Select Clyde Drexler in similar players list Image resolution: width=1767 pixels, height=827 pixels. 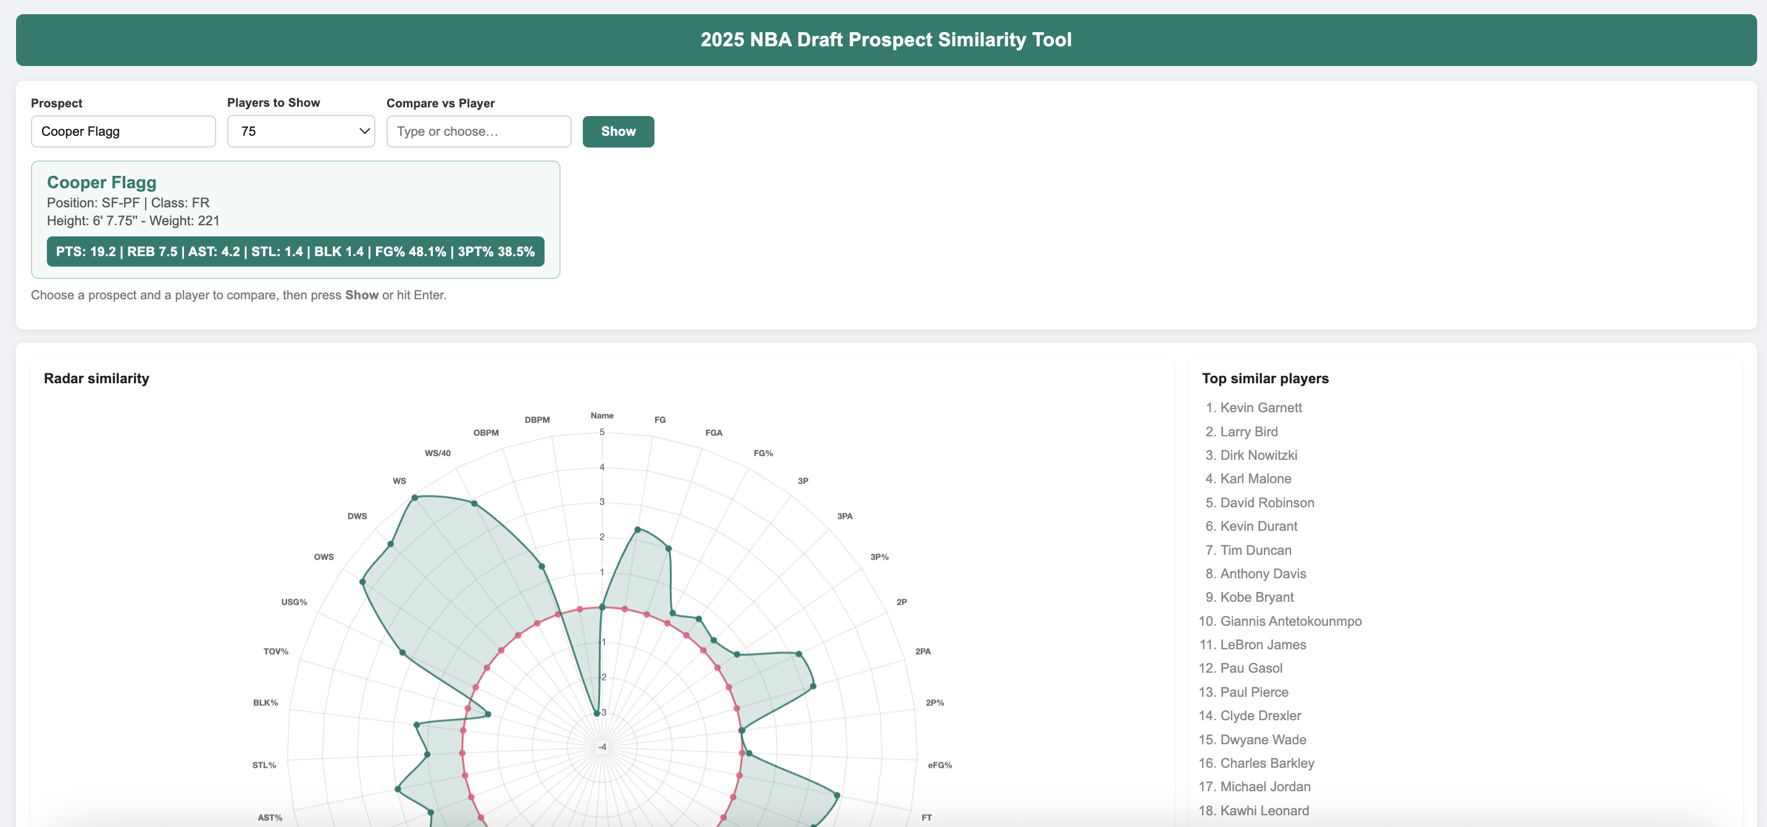click(x=1260, y=715)
